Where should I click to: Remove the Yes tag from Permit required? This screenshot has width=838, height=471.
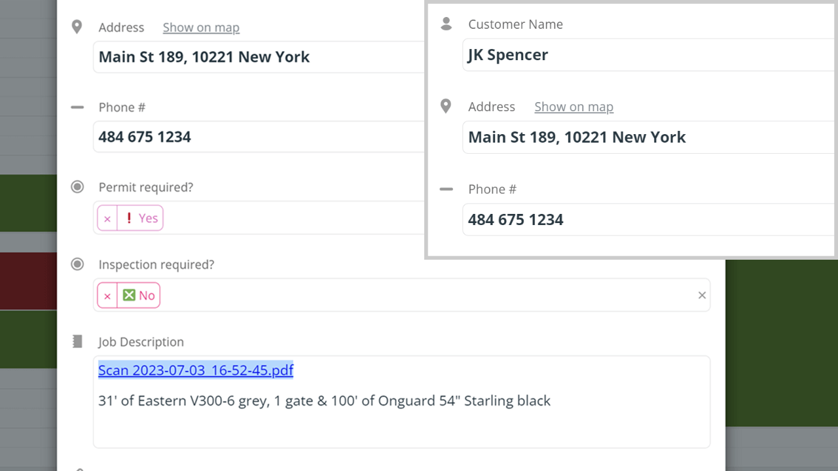[x=107, y=218]
